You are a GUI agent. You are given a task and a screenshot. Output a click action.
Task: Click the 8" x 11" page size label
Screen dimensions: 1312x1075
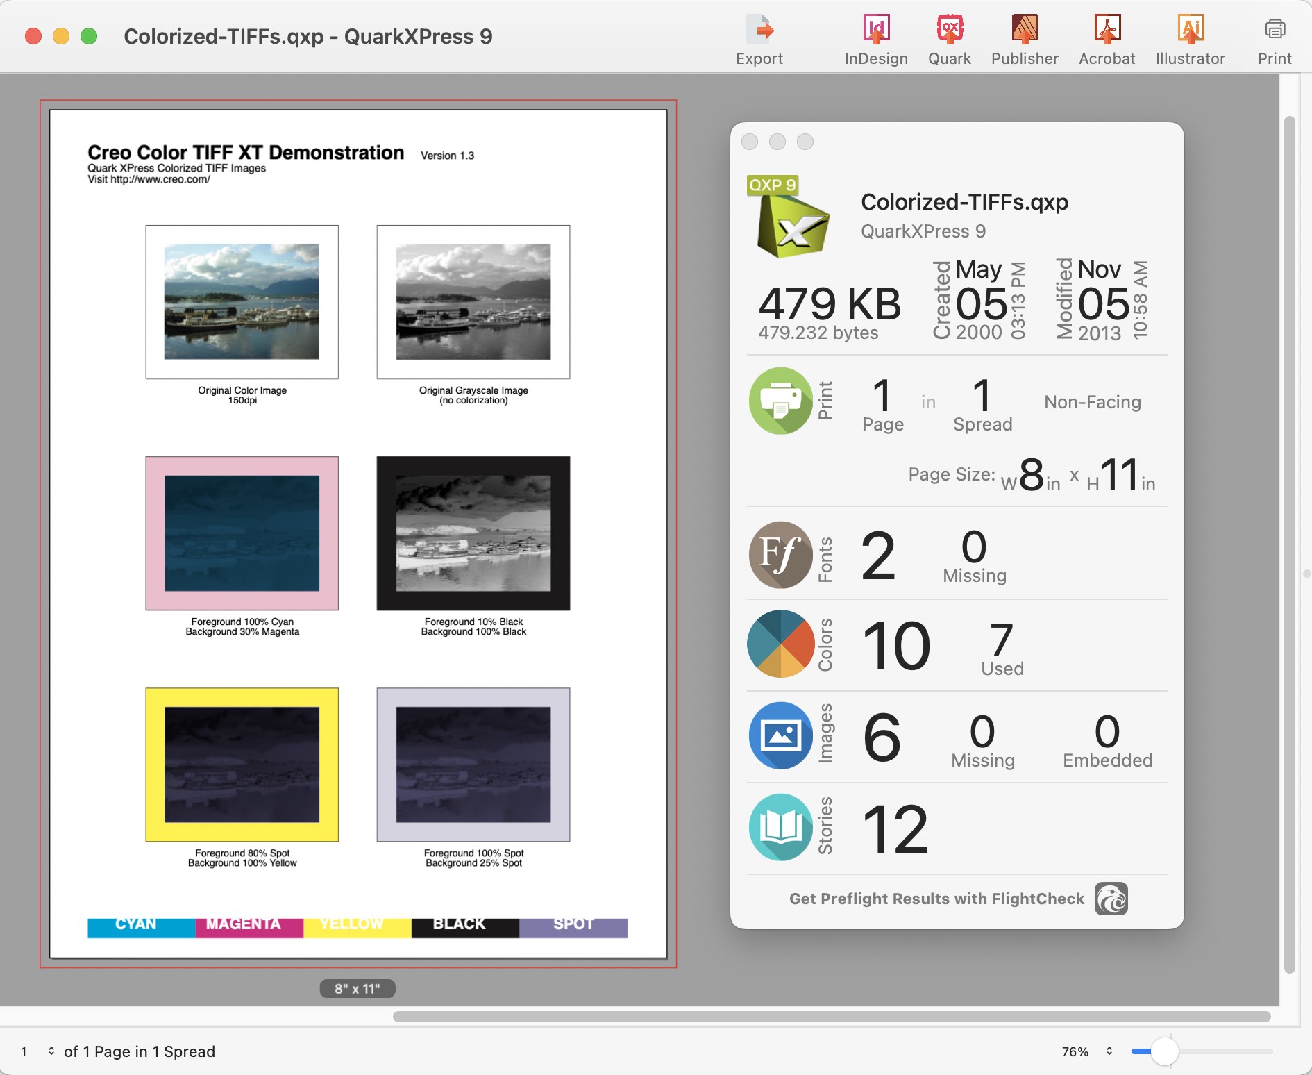click(x=358, y=988)
